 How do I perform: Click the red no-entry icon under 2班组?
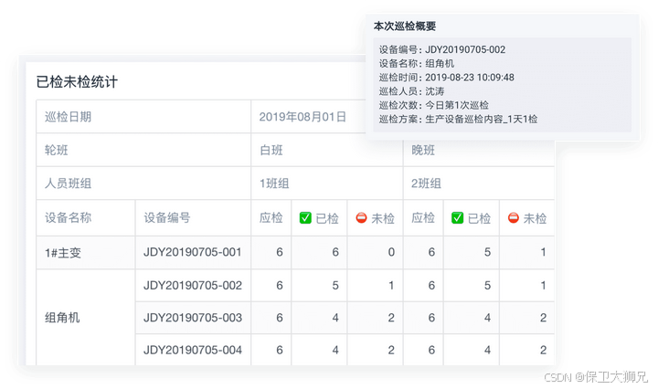[x=514, y=218]
